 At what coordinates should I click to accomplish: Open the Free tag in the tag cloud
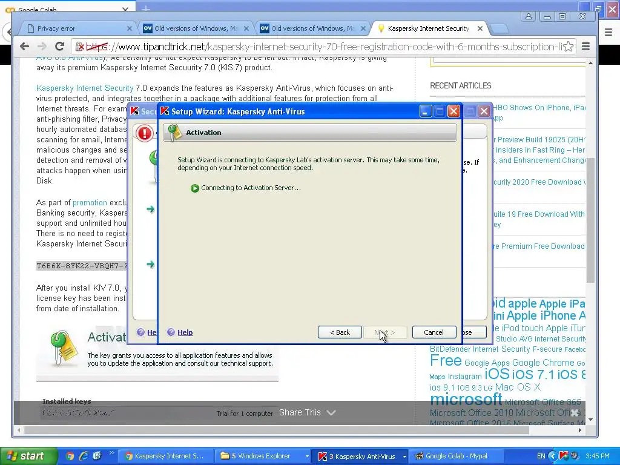[446, 360]
